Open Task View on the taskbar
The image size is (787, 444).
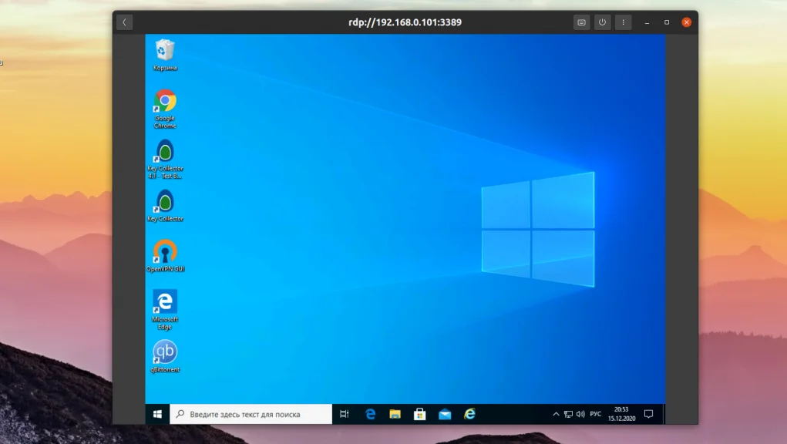click(x=344, y=414)
